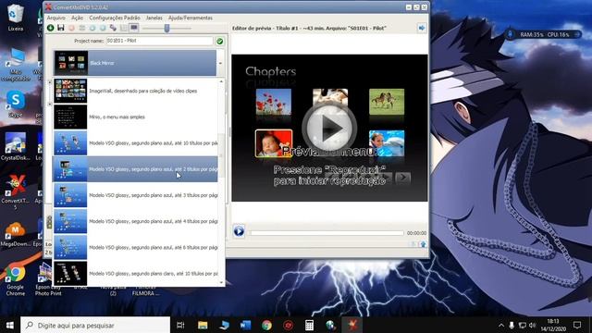Click the Minio template thumbnail
This screenshot has width=592, height=333.
(x=70, y=117)
